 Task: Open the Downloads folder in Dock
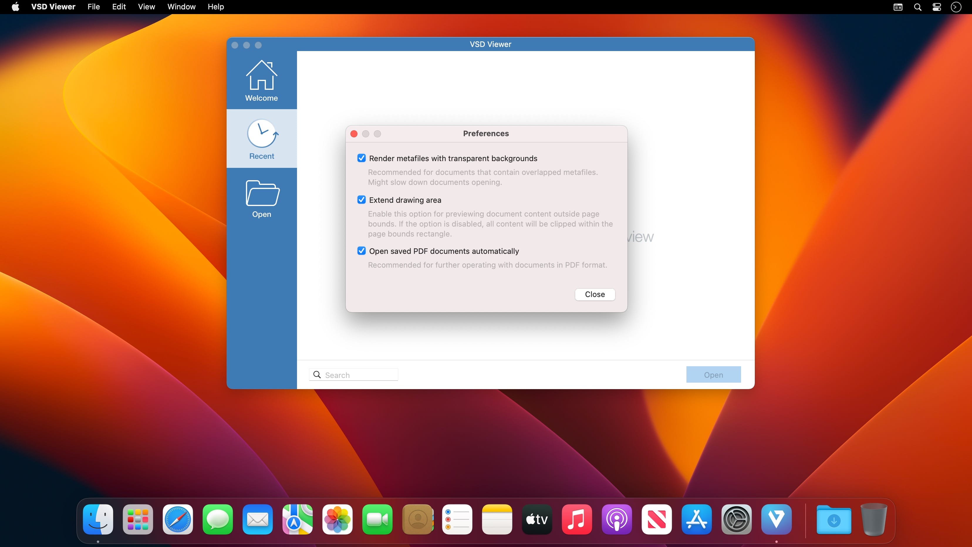point(834,519)
